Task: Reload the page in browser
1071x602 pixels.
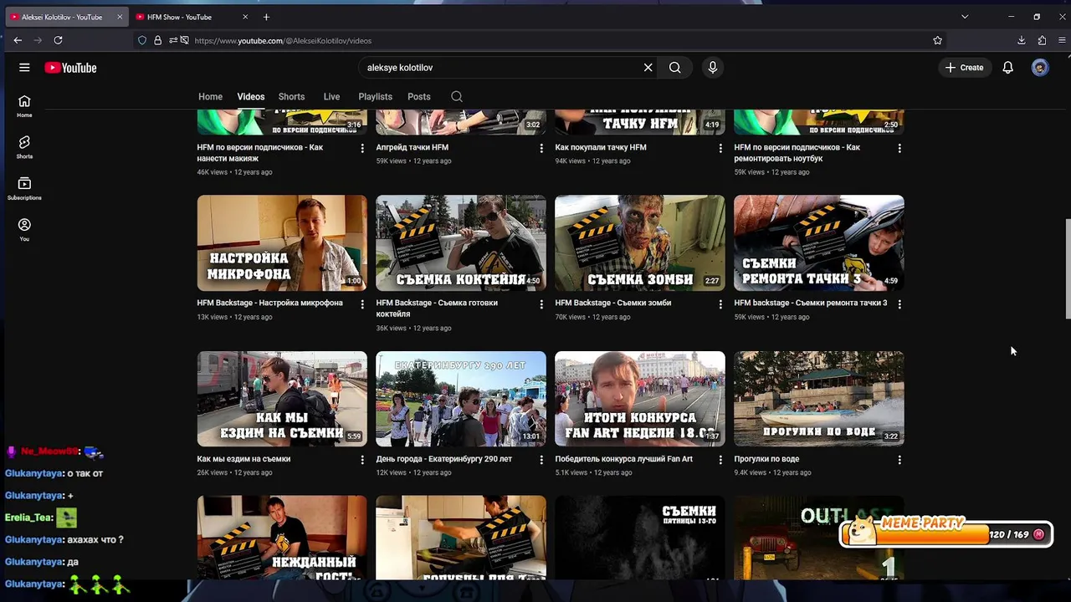Action: point(58,40)
